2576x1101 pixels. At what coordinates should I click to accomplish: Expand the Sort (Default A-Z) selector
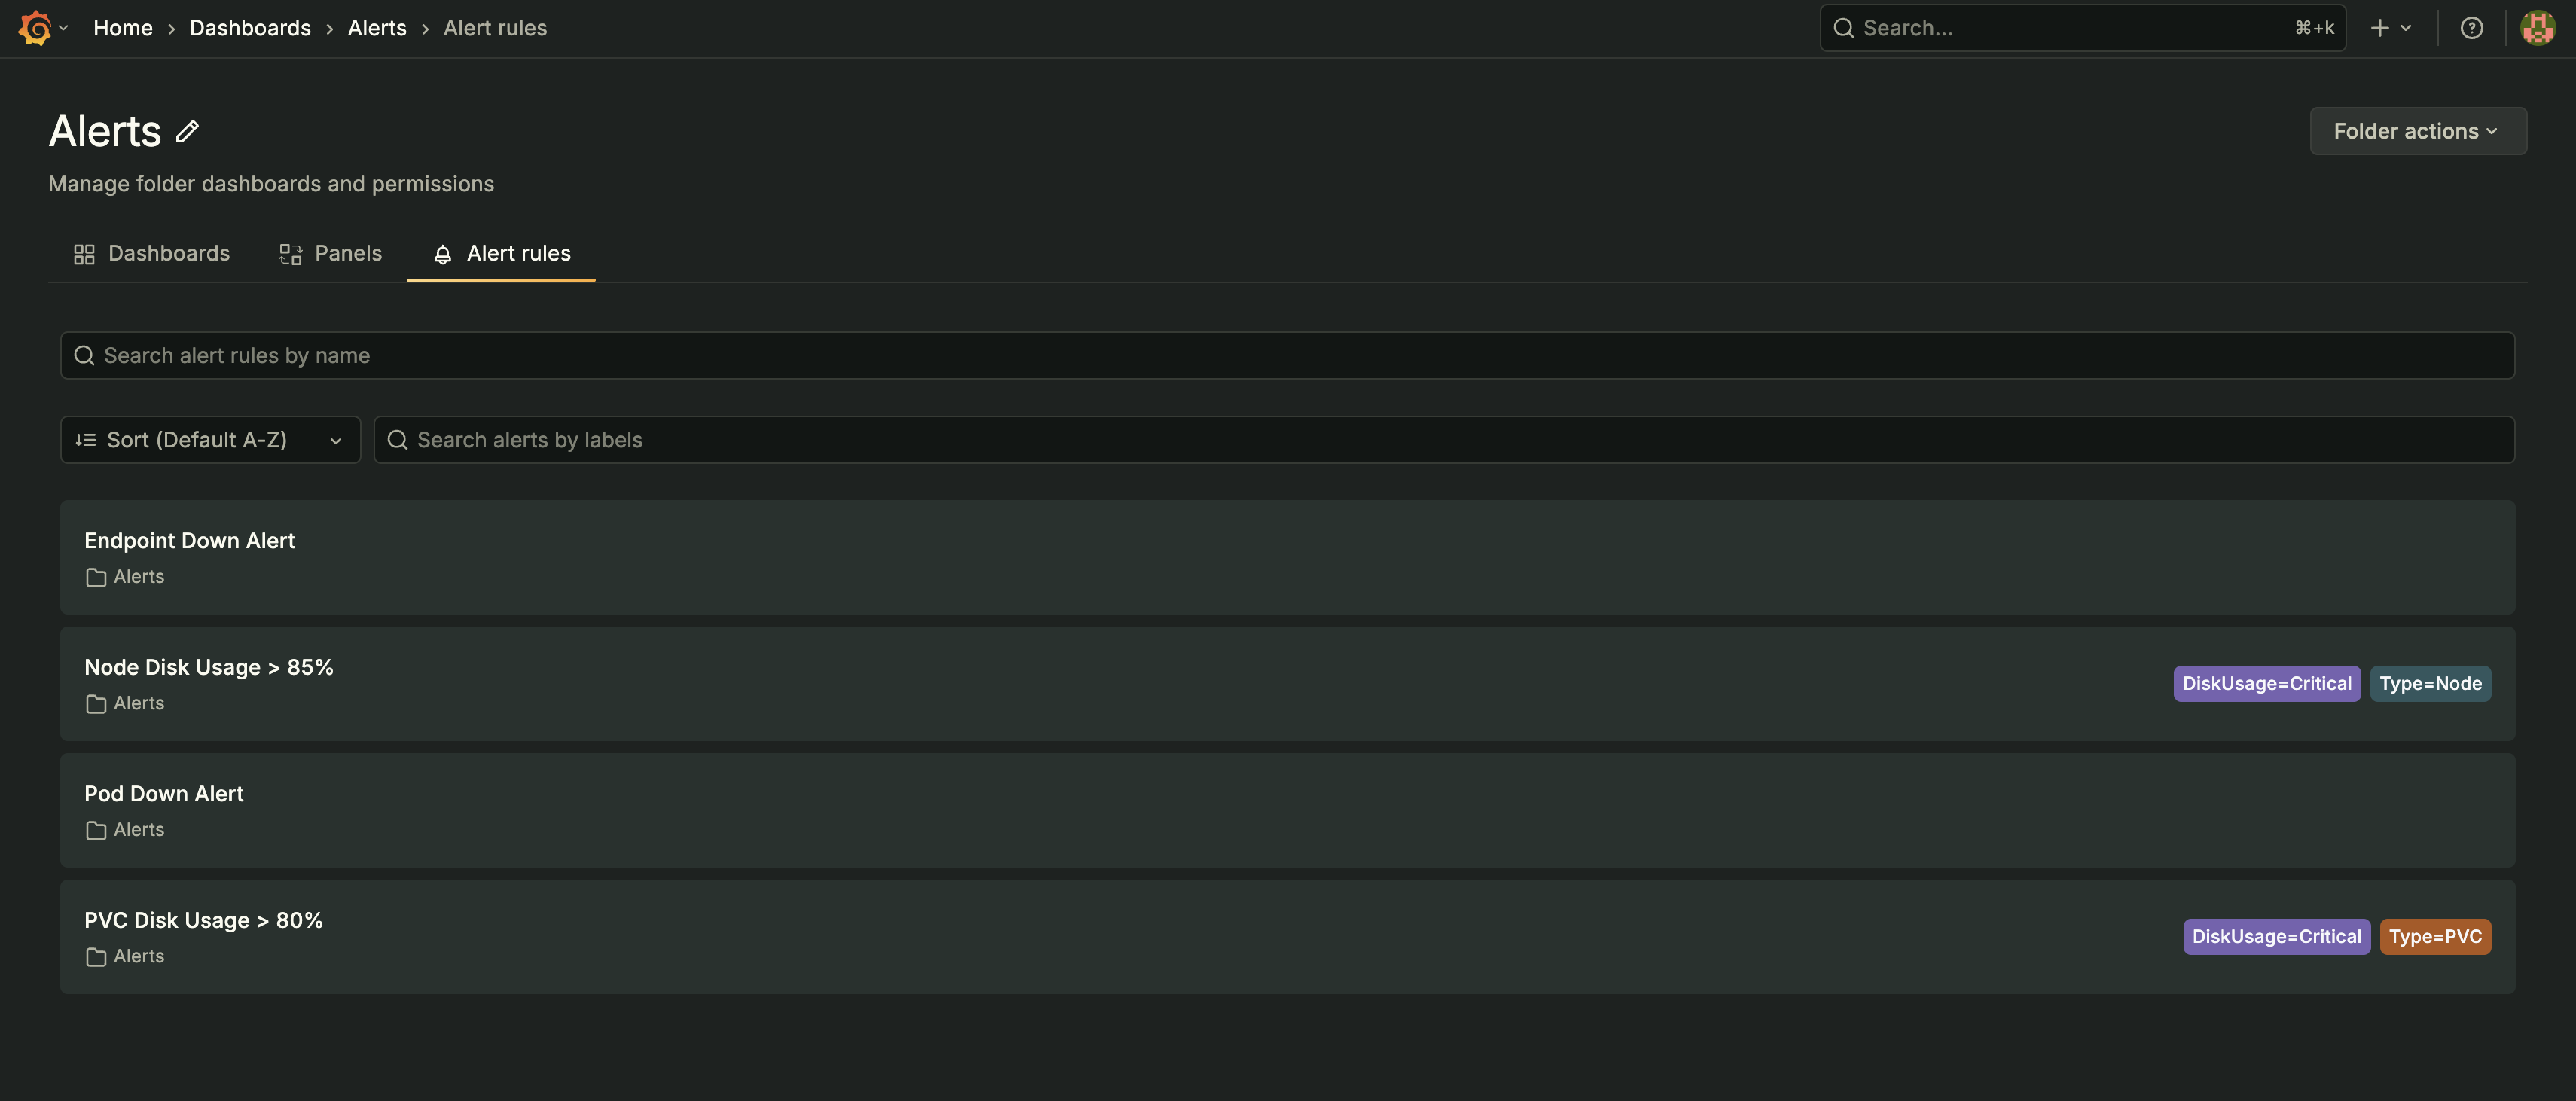click(210, 440)
